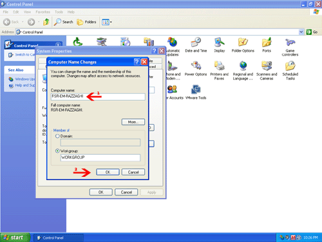Click the Go button by address bar
Image resolution: width=322 pixels, height=242 pixels.
click(x=312, y=32)
